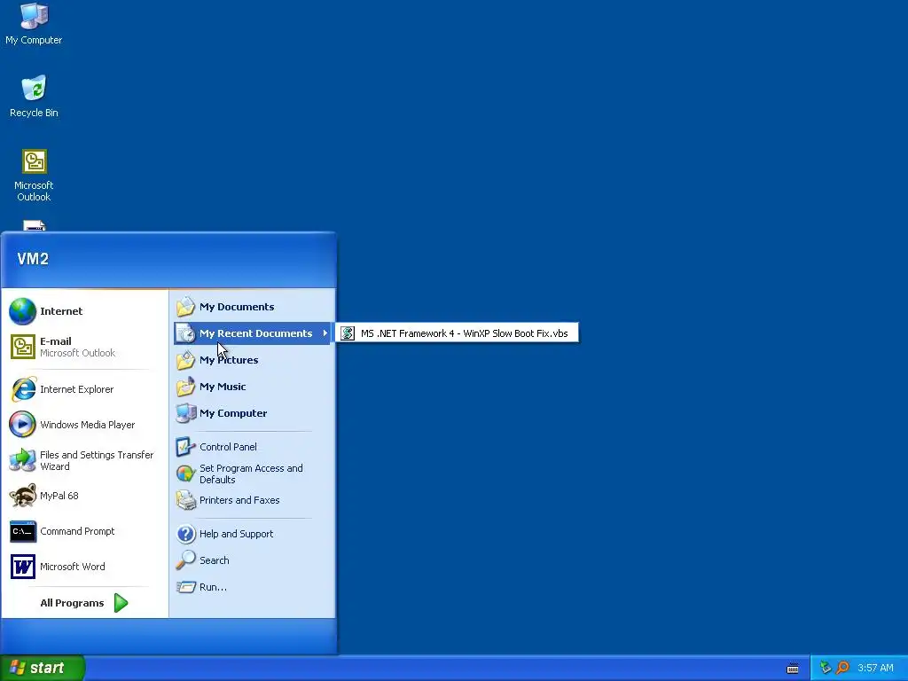The image size is (908, 681).
Task: Expand All Programs with green arrow
Action: [84, 603]
